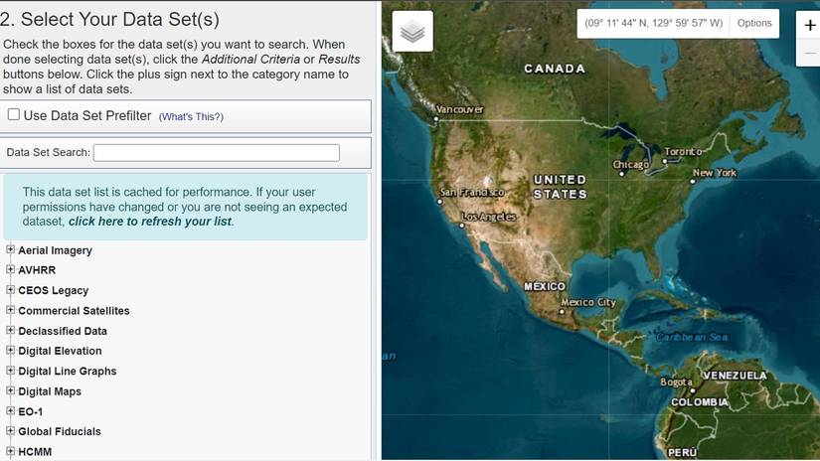
Task: Click the CANADA country label
Action: click(555, 69)
